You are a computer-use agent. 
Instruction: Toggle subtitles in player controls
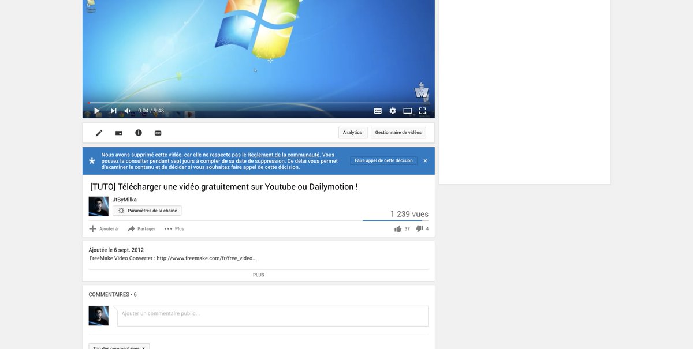[378, 111]
